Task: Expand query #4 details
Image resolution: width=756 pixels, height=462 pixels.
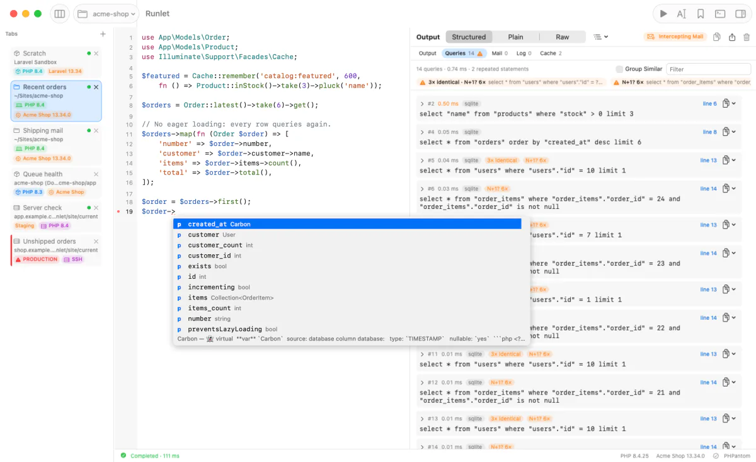Action: click(422, 132)
